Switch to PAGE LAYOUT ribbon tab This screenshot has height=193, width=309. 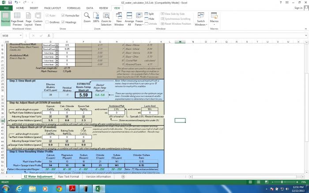tap(53, 8)
